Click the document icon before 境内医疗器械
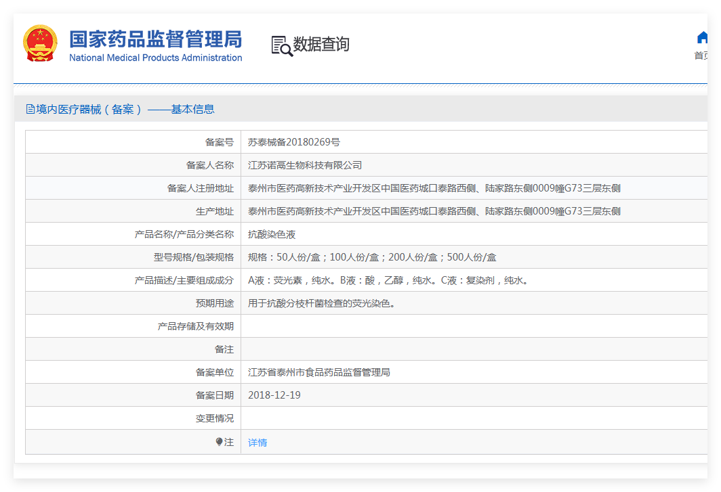This screenshot has width=721, height=492. pos(30,109)
